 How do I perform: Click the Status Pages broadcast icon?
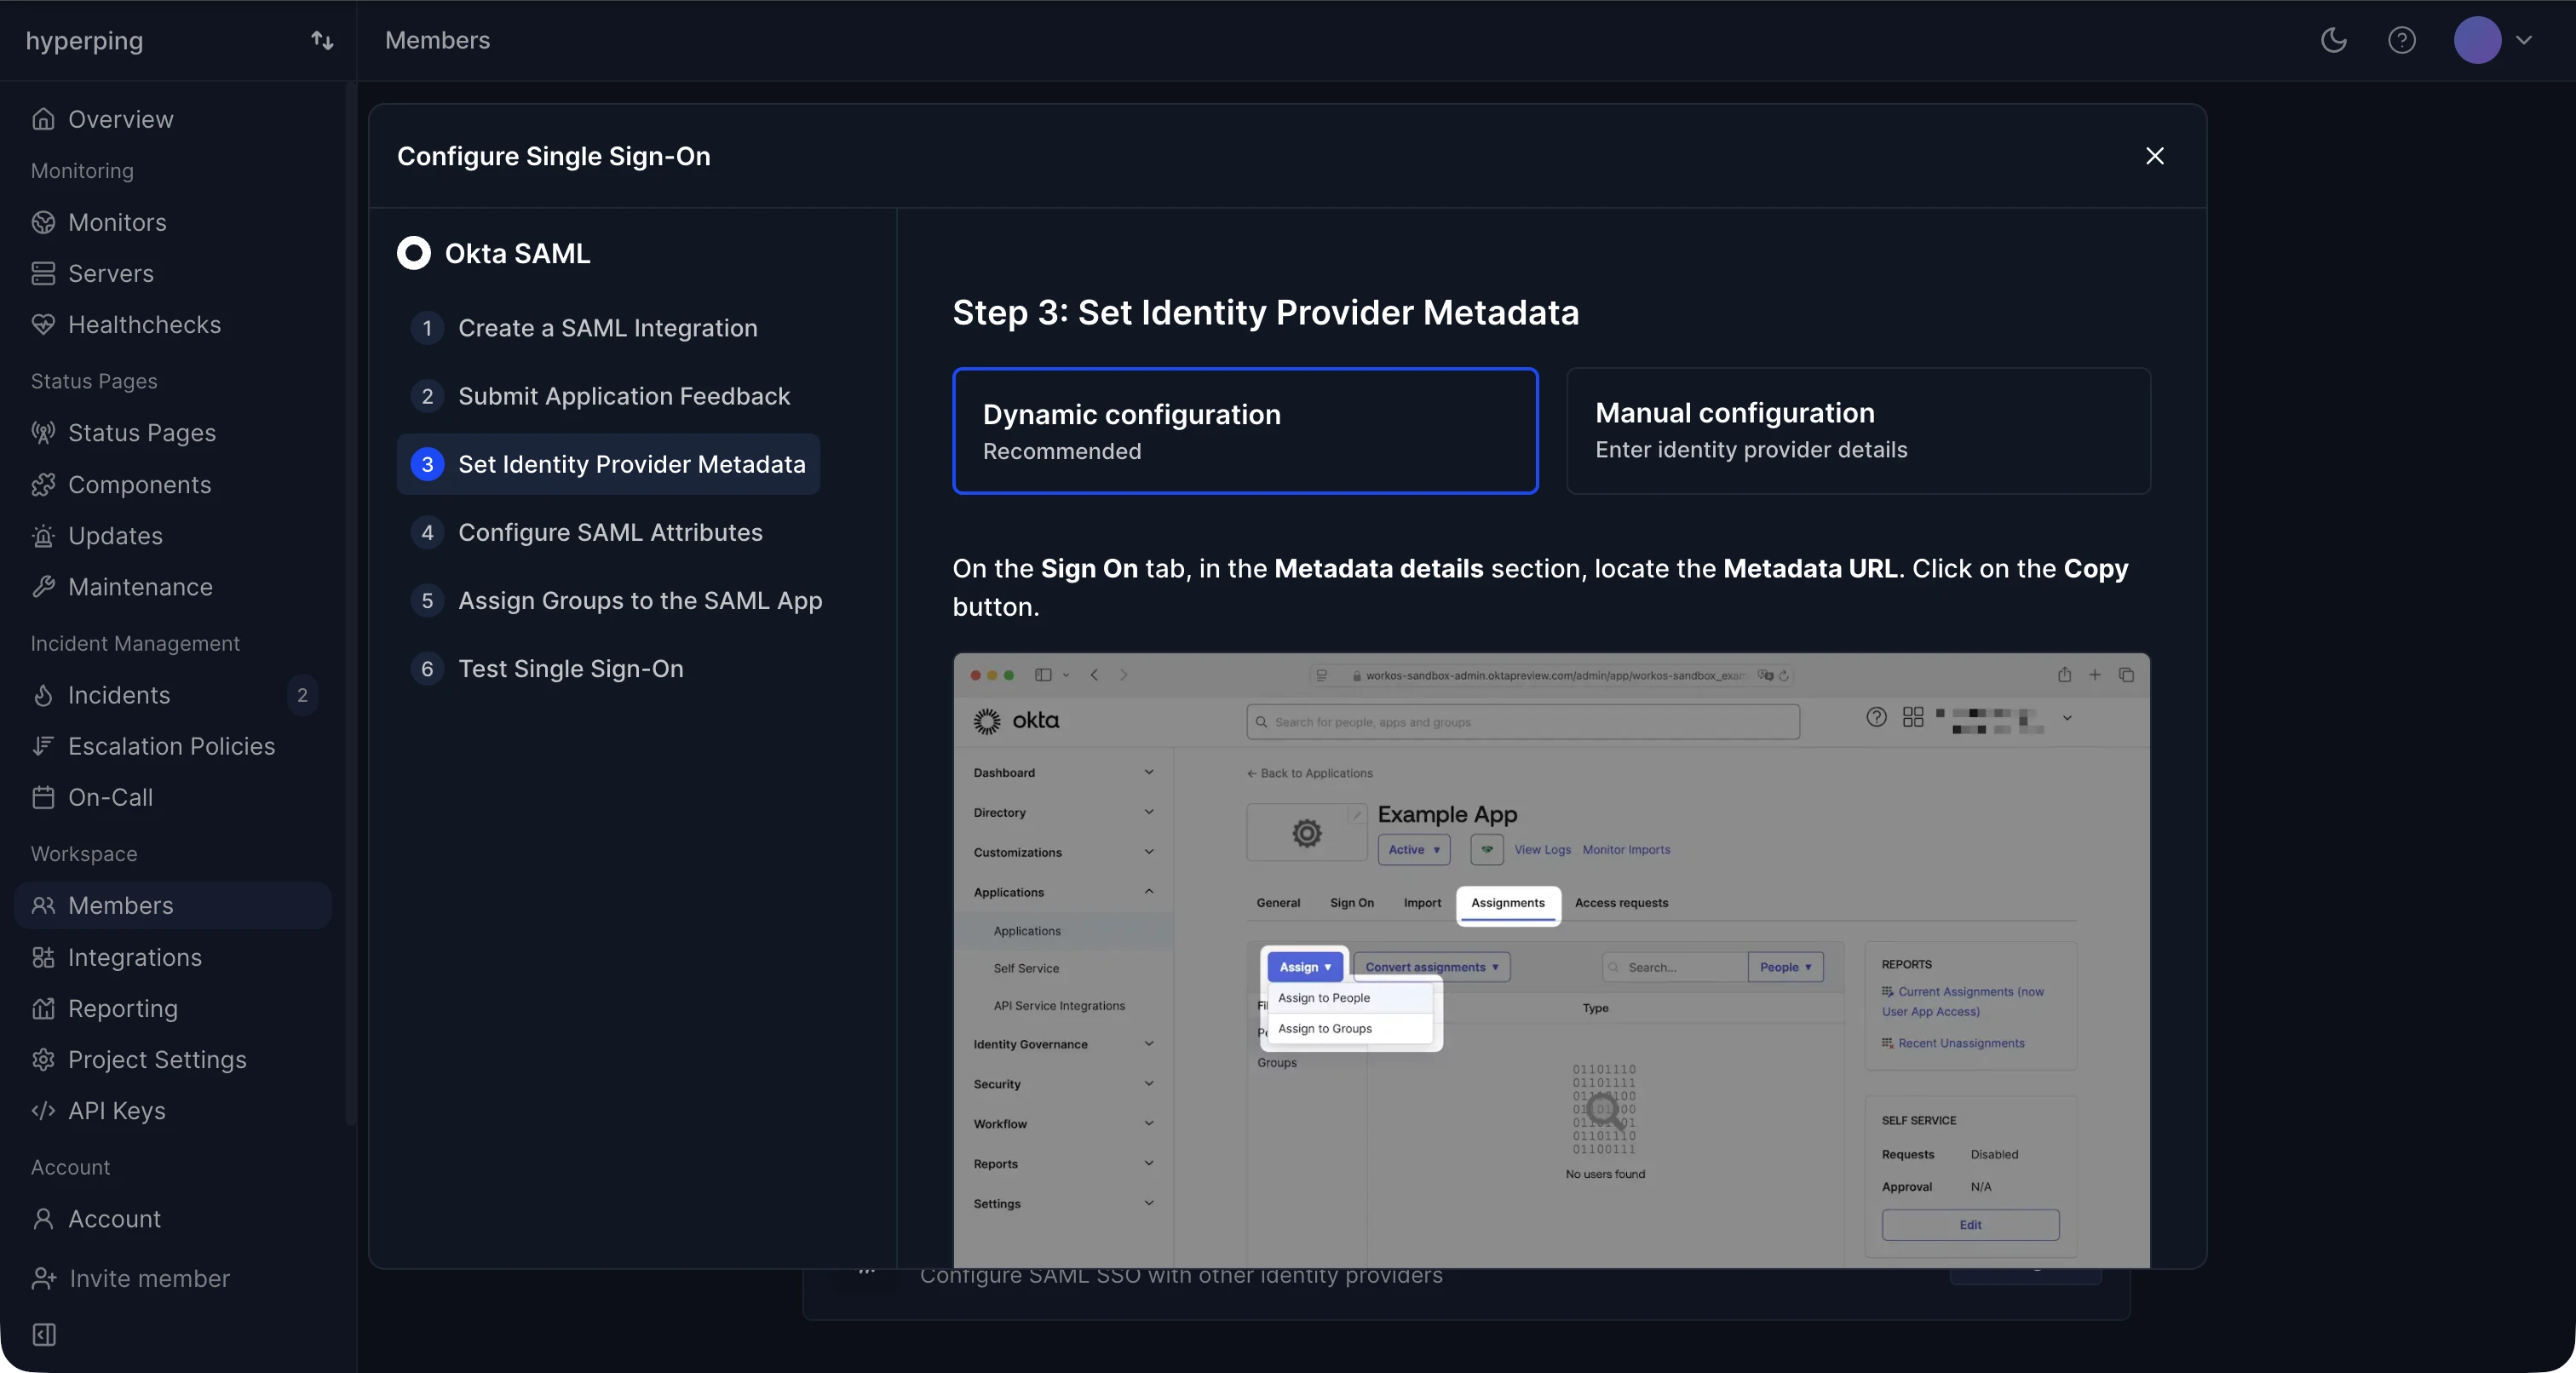(43, 432)
